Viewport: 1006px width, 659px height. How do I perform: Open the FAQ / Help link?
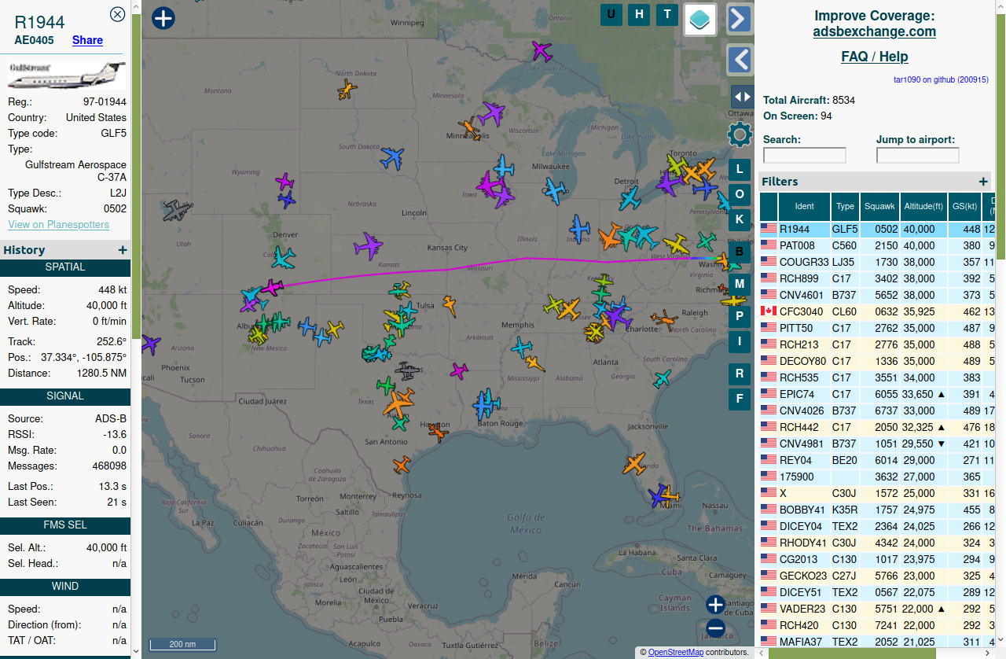coord(875,57)
